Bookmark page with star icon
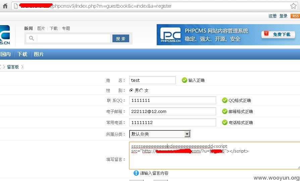Image resolution: width=300 pixels, height=181 pixels. tap(293, 6)
